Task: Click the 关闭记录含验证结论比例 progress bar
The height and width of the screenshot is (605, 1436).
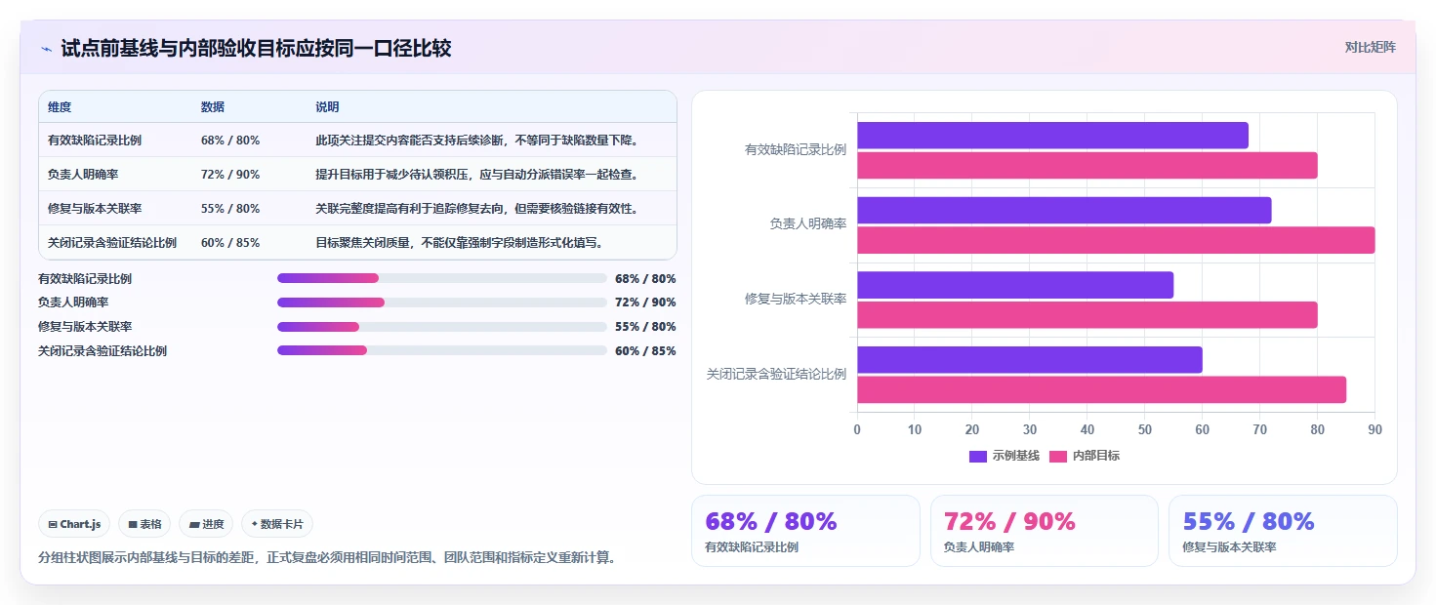Action: point(441,350)
